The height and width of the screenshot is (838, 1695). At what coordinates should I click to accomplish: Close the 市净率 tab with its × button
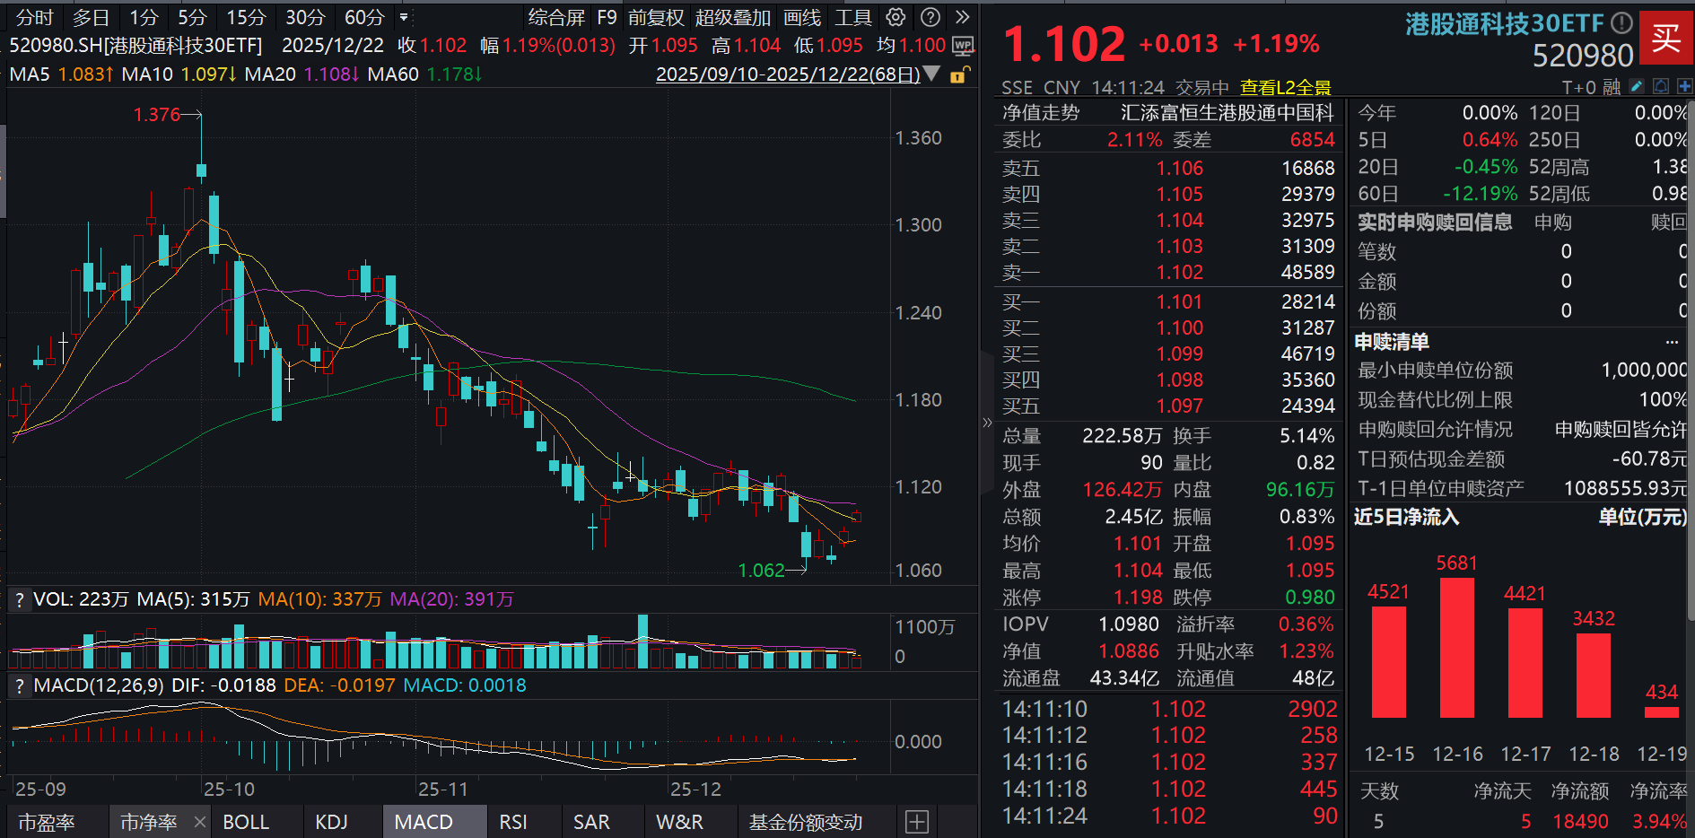[x=199, y=821]
